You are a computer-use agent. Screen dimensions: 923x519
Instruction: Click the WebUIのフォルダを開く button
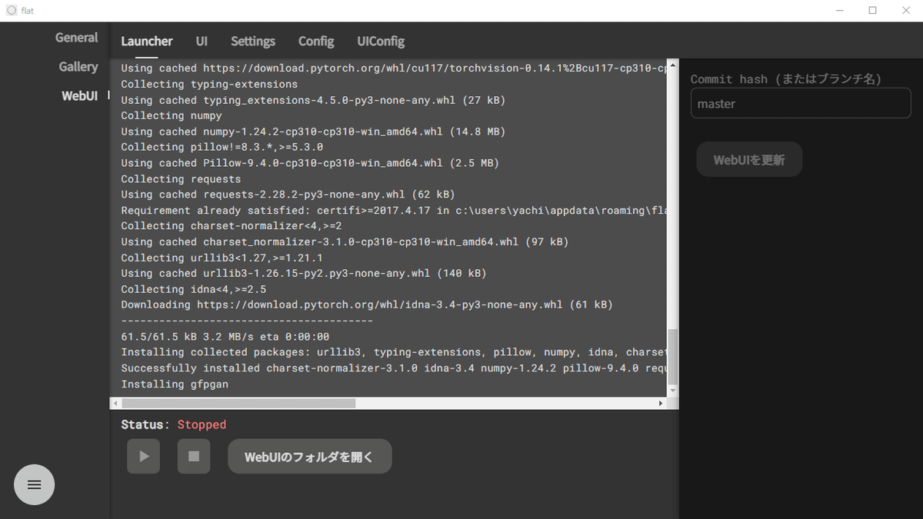[x=309, y=457]
